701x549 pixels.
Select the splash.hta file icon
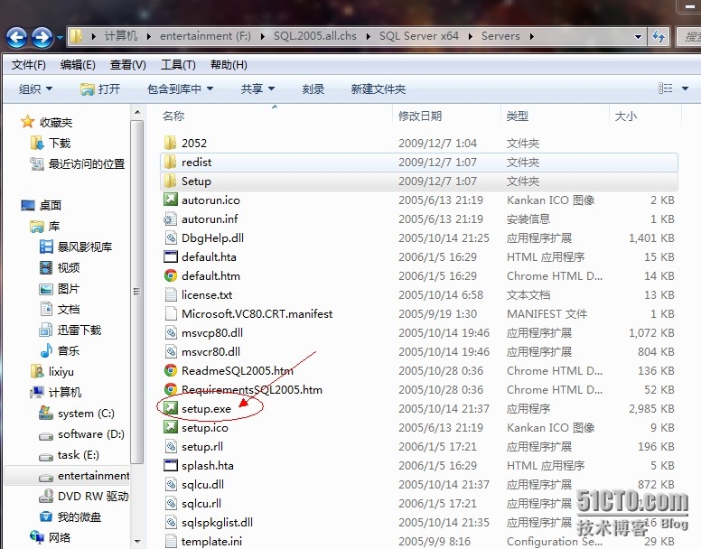point(171,465)
